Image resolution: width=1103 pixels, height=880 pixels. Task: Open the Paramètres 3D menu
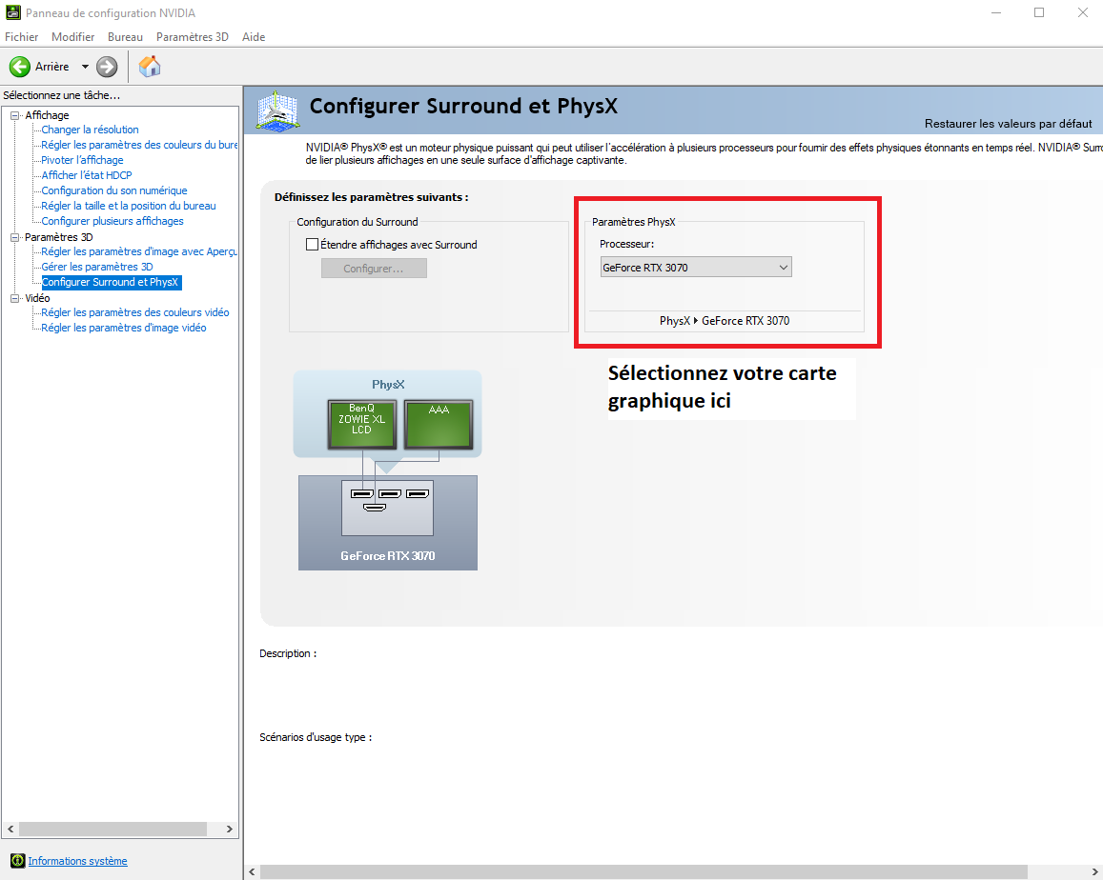192,36
